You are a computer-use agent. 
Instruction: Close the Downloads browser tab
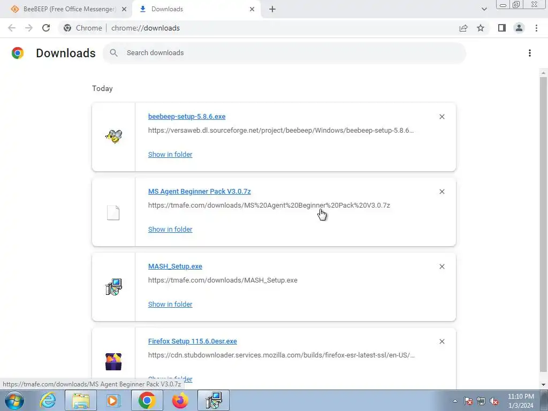click(x=252, y=9)
